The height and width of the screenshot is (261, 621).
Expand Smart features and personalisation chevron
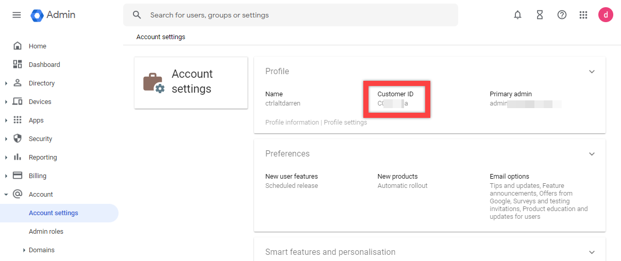click(592, 252)
